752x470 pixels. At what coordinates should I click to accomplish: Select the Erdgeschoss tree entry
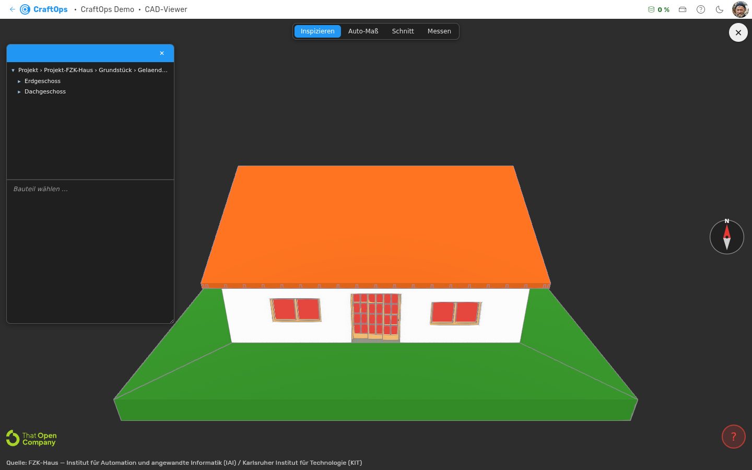point(42,81)
